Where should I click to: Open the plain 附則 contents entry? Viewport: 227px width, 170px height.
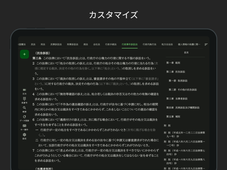coord(167,126)
